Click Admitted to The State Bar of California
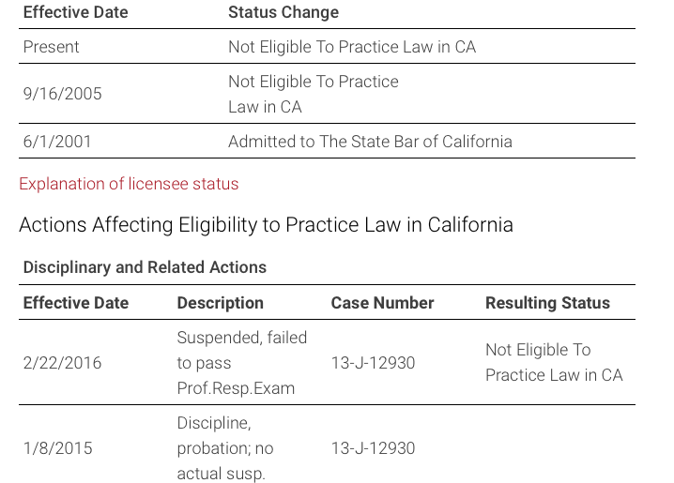 coord(370,142)
